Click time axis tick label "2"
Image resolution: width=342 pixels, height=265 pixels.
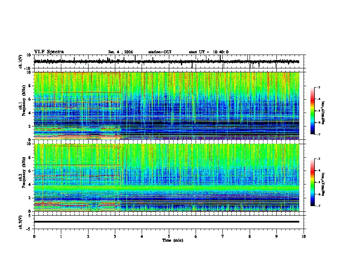click(x=88, y=236)
